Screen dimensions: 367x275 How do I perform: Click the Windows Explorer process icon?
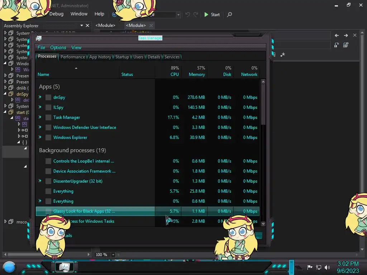coord(48,137)
